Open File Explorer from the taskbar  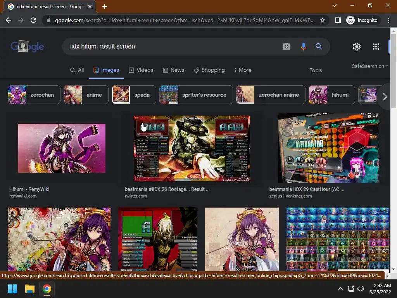click(29, 289)
